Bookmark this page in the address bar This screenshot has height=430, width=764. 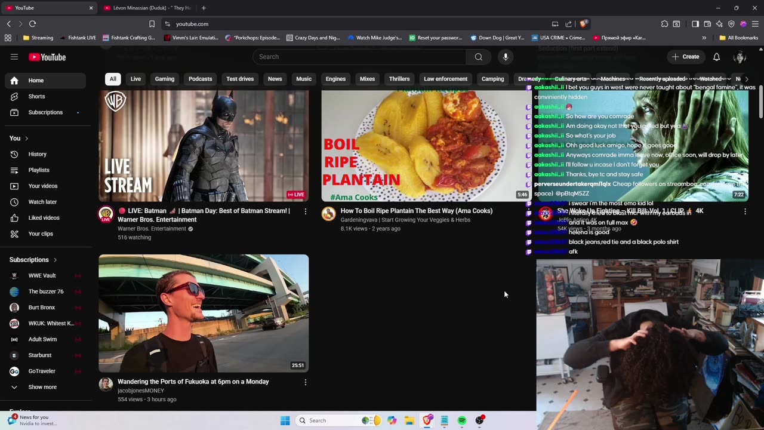point(152,24)
